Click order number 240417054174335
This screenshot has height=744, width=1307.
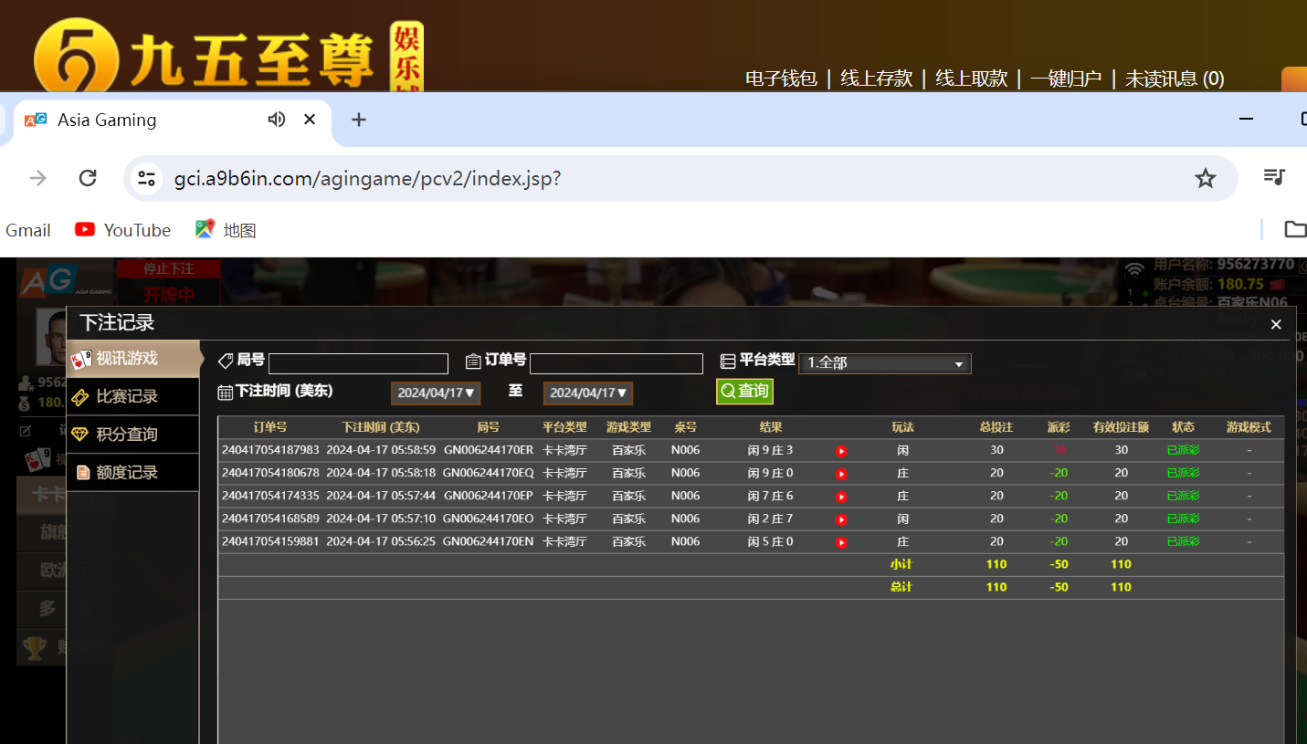(x=270, y=496)
